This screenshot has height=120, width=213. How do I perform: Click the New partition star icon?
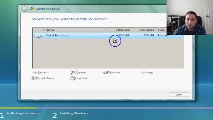[143, 72]
